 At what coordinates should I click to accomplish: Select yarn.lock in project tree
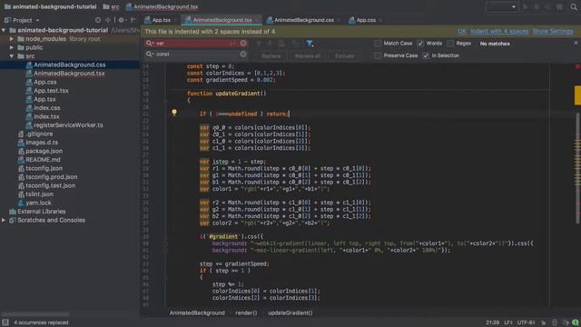tap(38, 203)
